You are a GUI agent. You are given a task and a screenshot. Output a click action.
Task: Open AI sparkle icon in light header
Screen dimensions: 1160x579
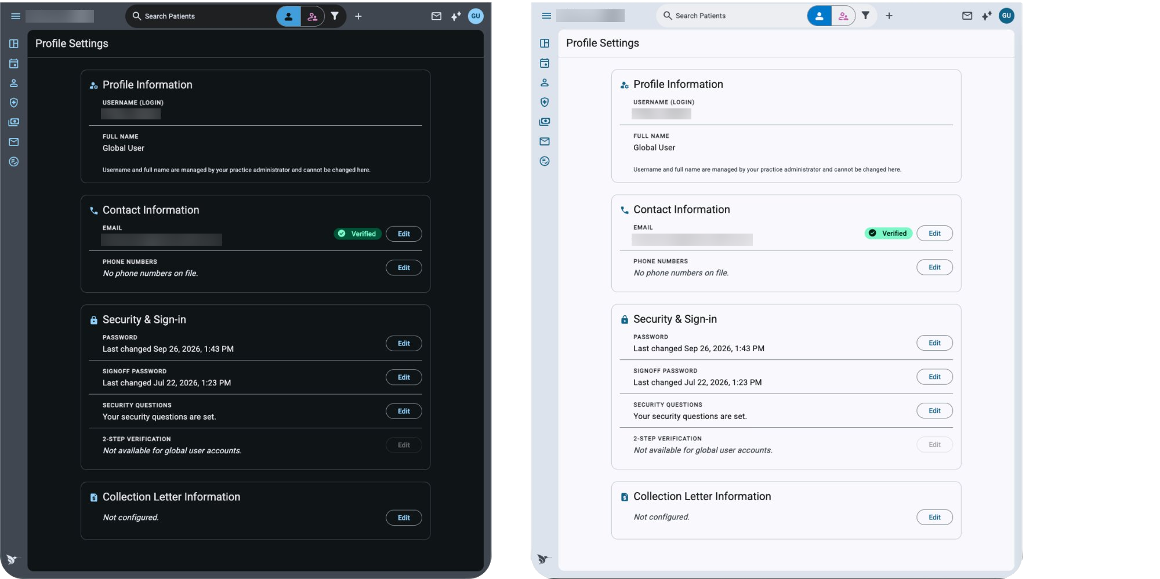click(x=987, y=16)
